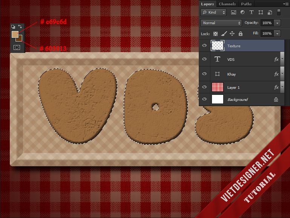Hide the VDS layer
This screenshot has height=218, width=290.
point(204,59)
